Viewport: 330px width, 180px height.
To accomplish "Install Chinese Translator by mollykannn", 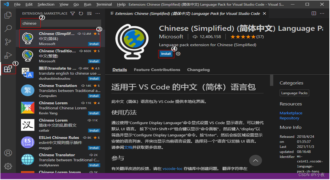I will [94, 165].
